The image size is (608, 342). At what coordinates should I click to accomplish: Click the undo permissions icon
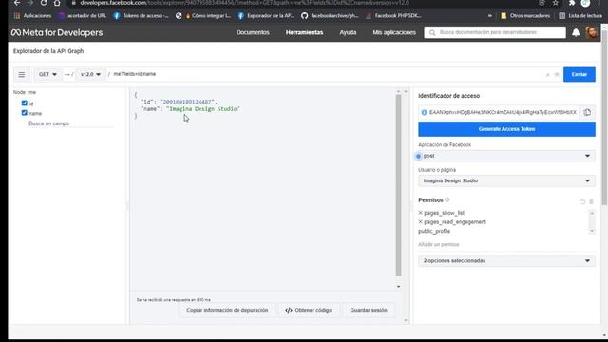(582, 201)
